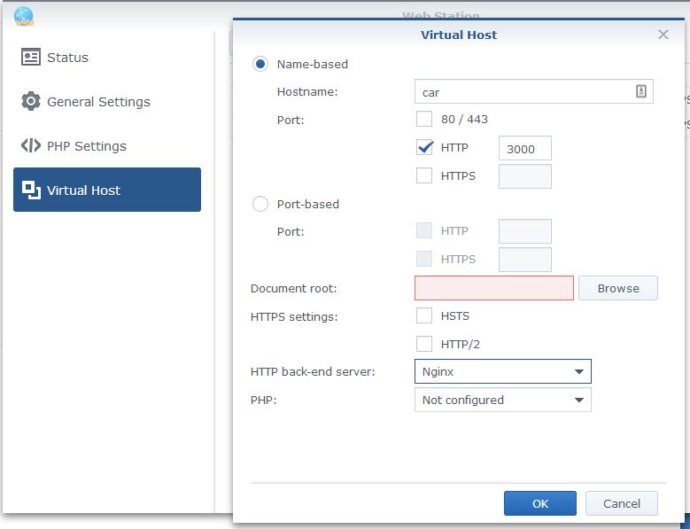Select Virtual Host sidebar item
The height and width of the screenshot is (529, 690).
click(x=107, y=190)
